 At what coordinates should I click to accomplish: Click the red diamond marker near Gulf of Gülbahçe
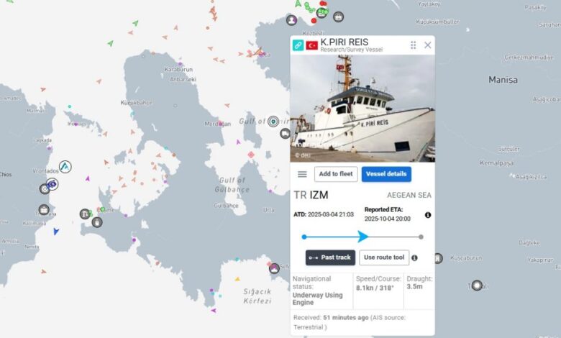[251, 155]
